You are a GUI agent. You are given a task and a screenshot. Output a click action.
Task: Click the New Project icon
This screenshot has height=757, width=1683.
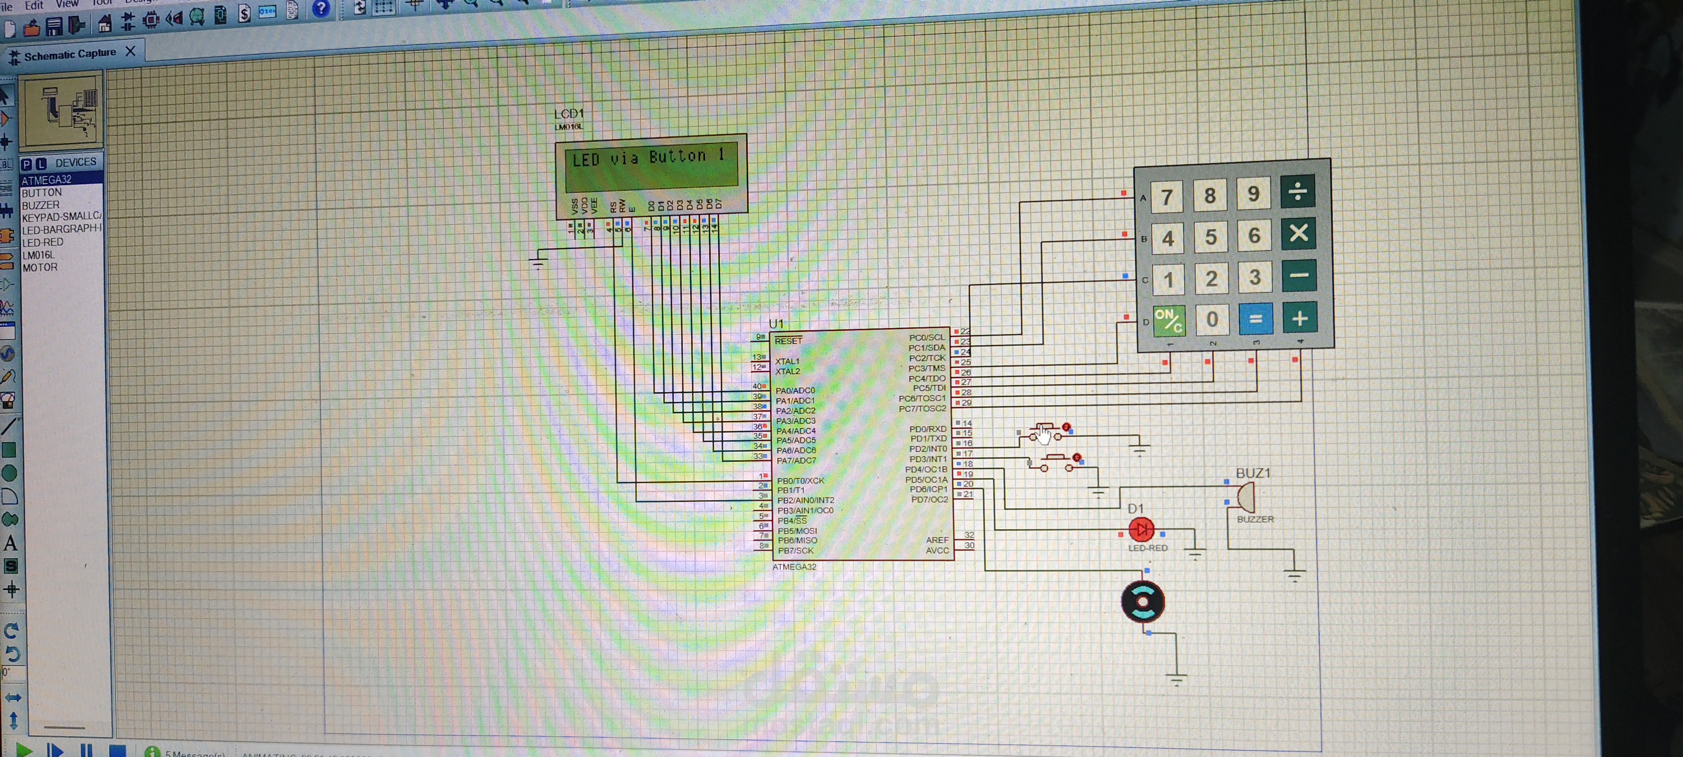pos(10,29)
